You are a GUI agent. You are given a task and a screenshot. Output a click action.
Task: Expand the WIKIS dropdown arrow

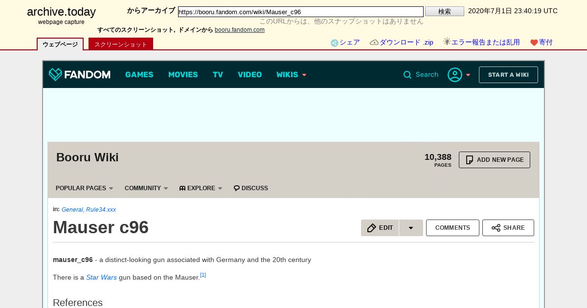(304, 75)
